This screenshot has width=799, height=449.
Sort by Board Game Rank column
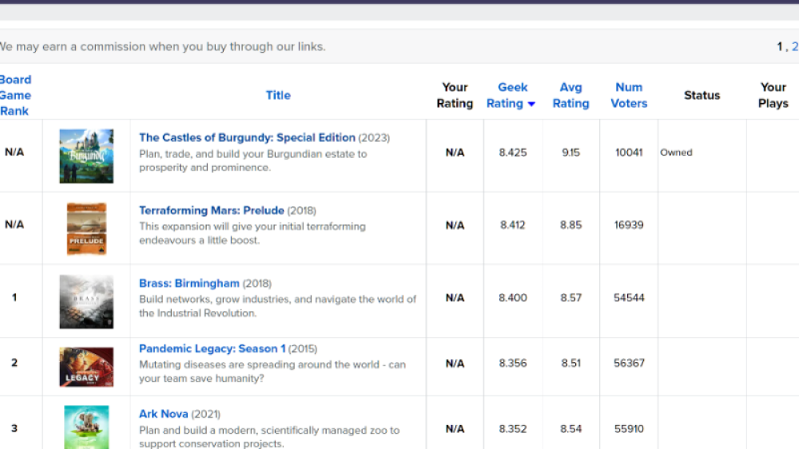(x=15, y=95)
